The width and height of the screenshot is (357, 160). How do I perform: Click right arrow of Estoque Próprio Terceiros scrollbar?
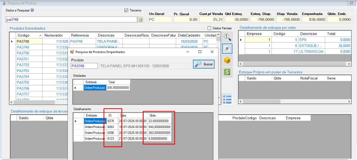[x=349, y=101]
